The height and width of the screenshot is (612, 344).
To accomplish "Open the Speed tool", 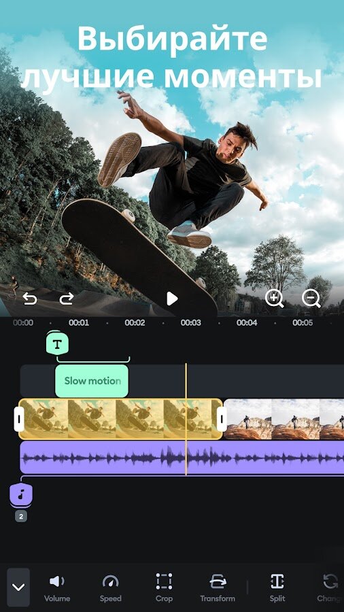I will click(110, 588).
